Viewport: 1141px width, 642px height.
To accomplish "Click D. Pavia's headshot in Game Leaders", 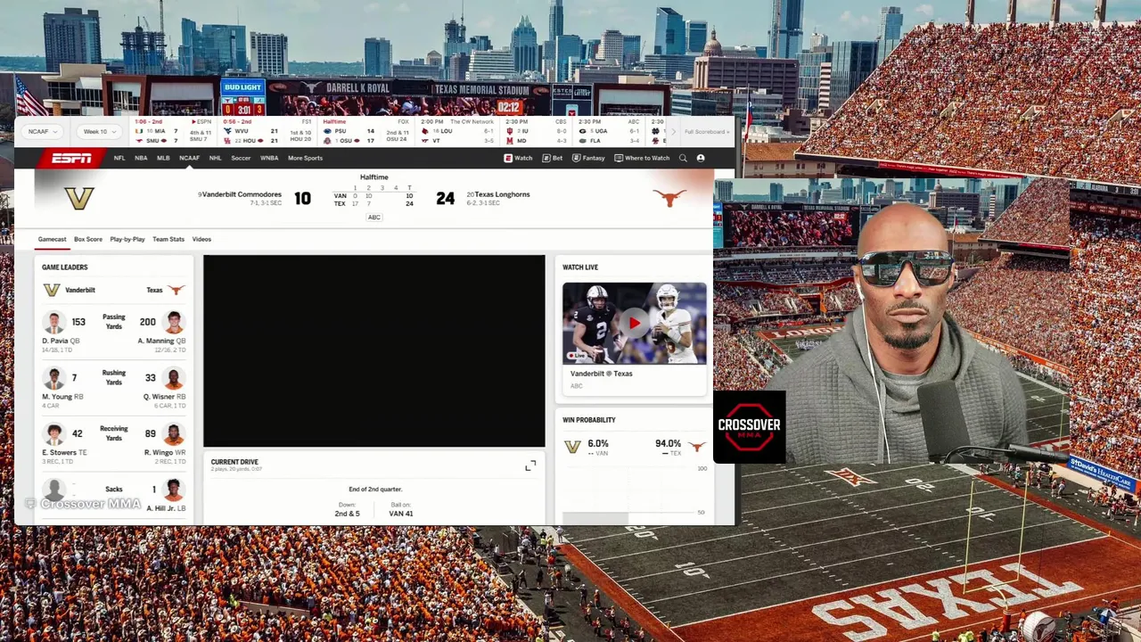I will 54,322.
